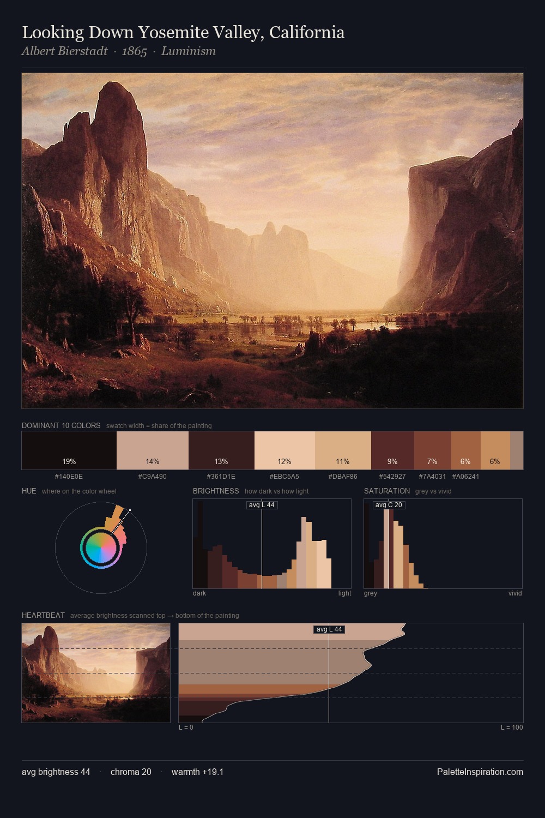The width and height of the screenshot is (545, 818).
Task: Select the 11% #DBAF86 tan swatch
Action: click(343, 450)
